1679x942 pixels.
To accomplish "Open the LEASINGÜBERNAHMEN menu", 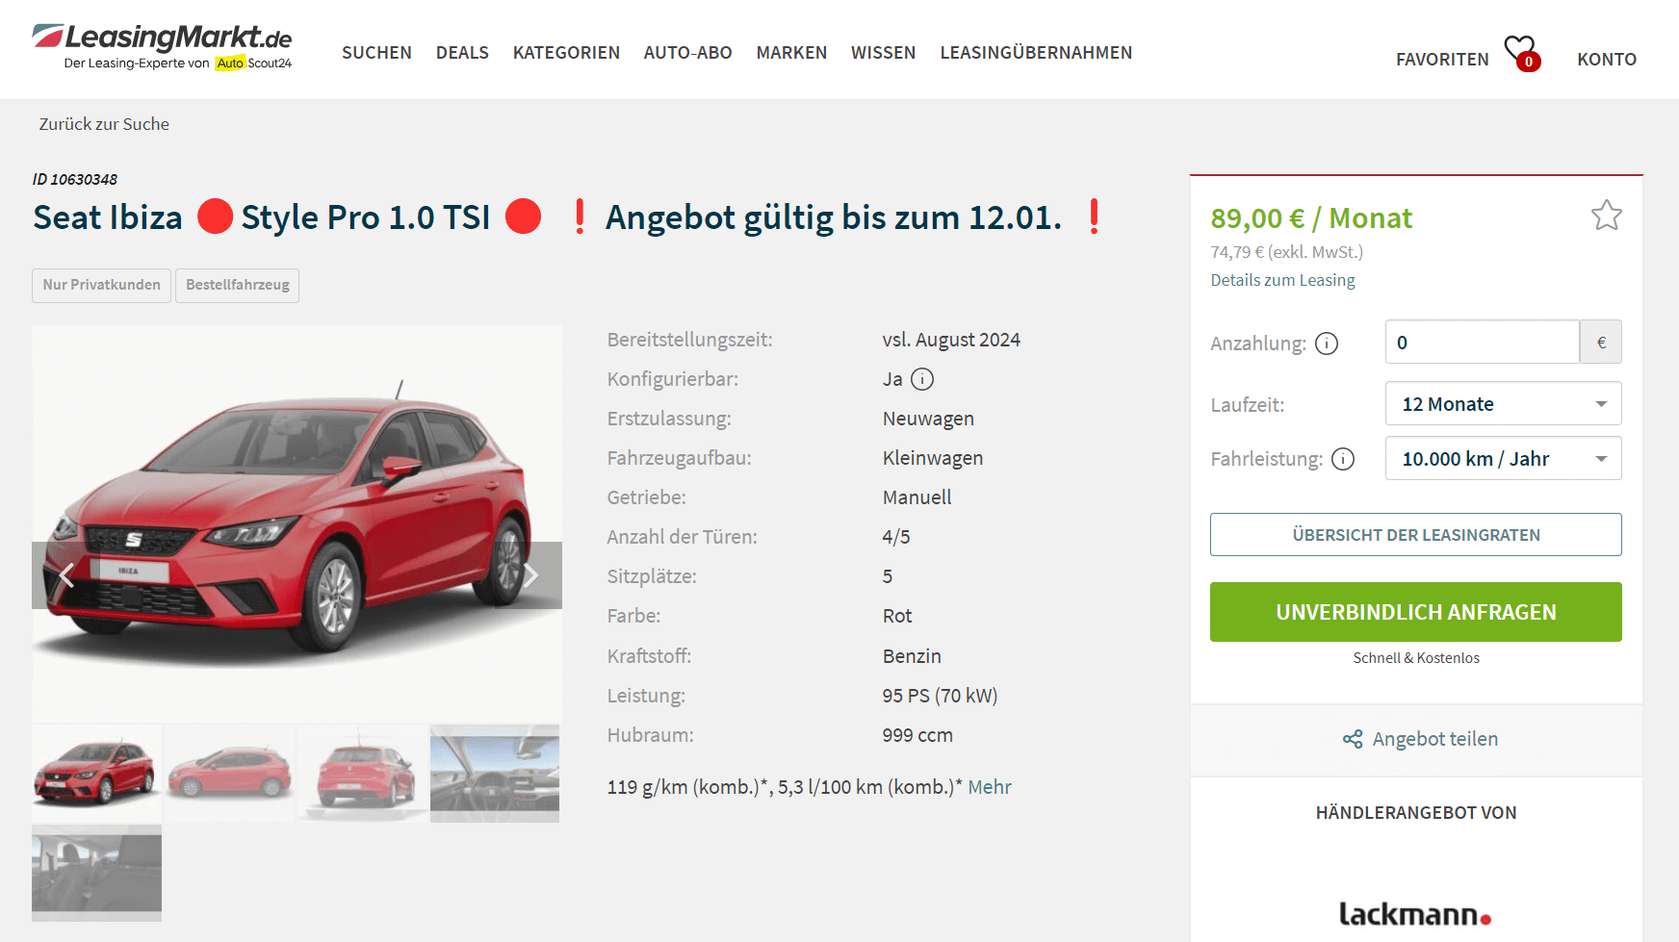I will point(1036,53).
